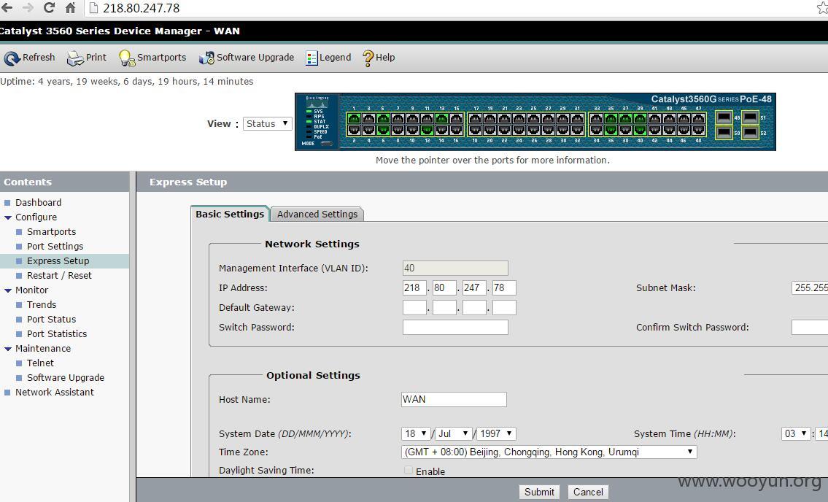Image resolution: width=828 pixels, height=502 pixels.
Task: Go forward using the browser forward arrow
Action: click(x=28, y=8)
